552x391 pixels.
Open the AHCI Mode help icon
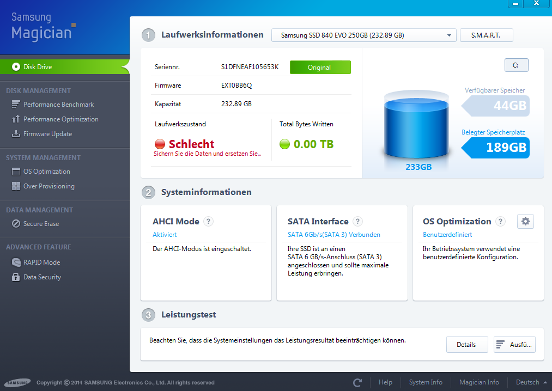(x=208, y=222)
